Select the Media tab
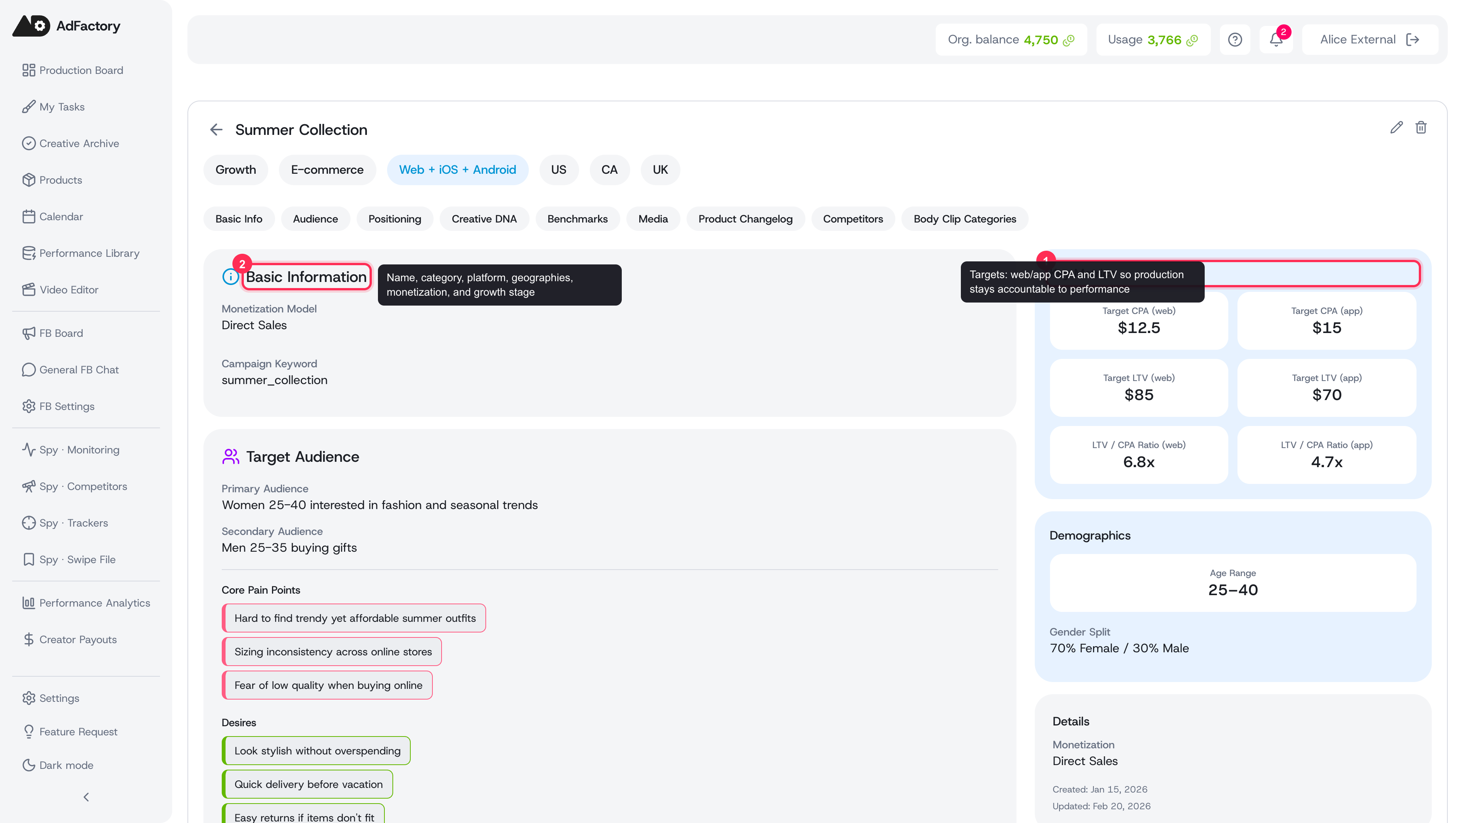Viewport: 1463px width, 823px height. 653,219
